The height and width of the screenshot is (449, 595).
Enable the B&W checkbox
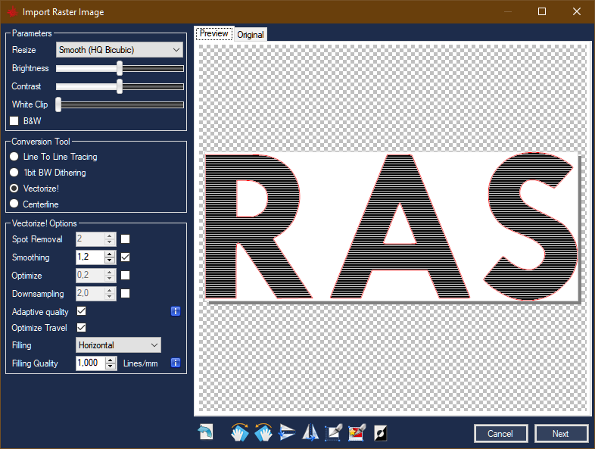(x=14, y=120)
